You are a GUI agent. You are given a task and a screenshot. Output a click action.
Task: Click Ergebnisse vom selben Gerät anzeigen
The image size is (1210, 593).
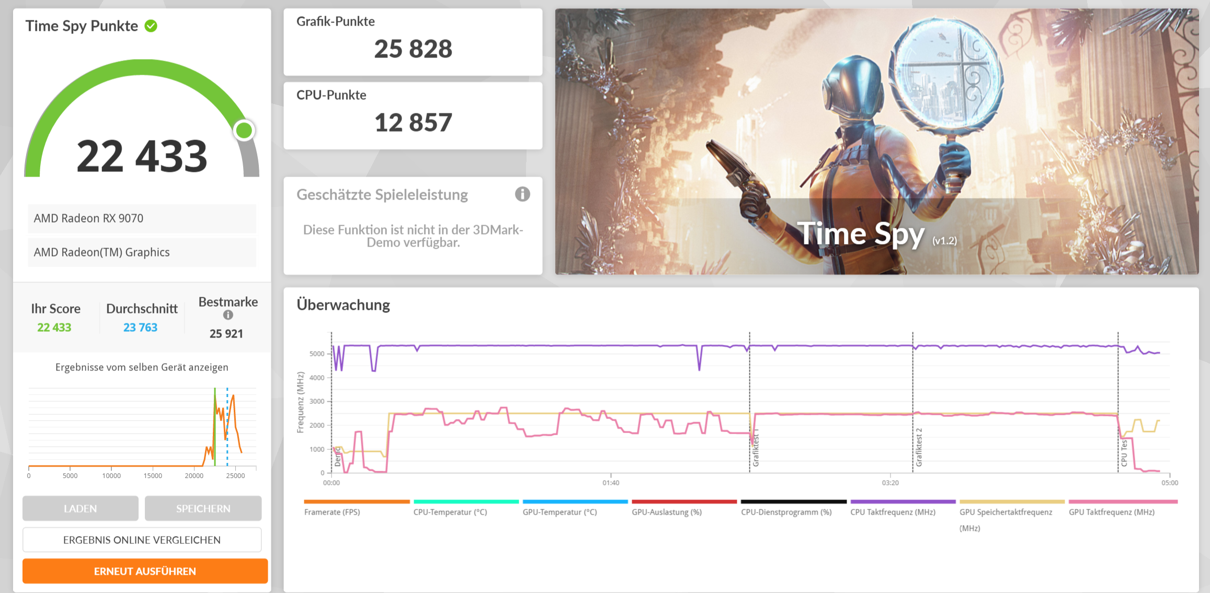[x=142, y=367]
